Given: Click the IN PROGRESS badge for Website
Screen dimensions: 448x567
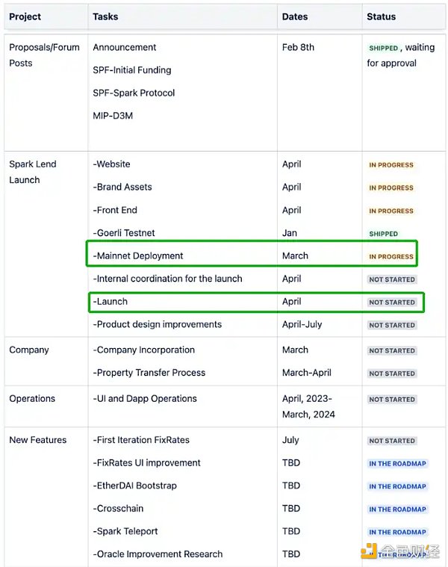Looking at the screenshot, I should [391, 165].
